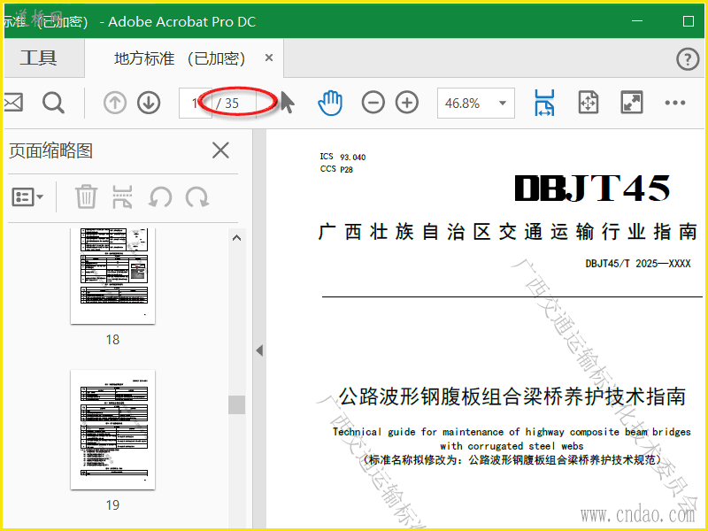Screen dimensions: 708x531
Task: Close the 页面缩略图 panel
Action: pos(220,150)
